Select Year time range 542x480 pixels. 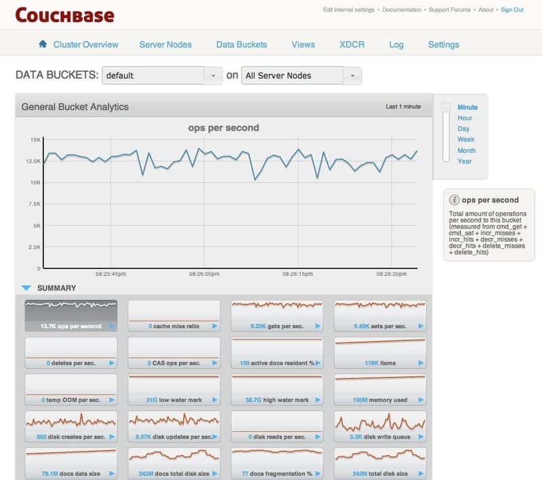tap(464, 161)
